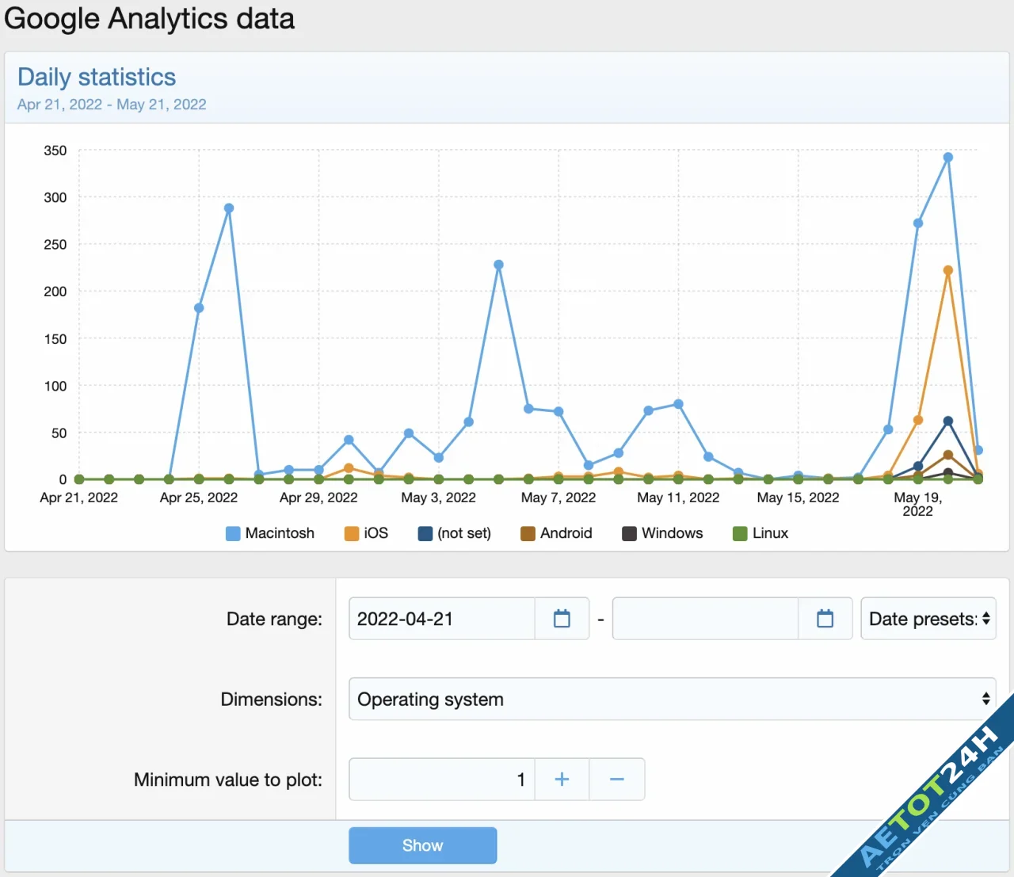The height and width of the screenshot is (877, 1014).
Task: Hide the iOS line using the legend
Action: pyautogui.click(x=366, y=533)
